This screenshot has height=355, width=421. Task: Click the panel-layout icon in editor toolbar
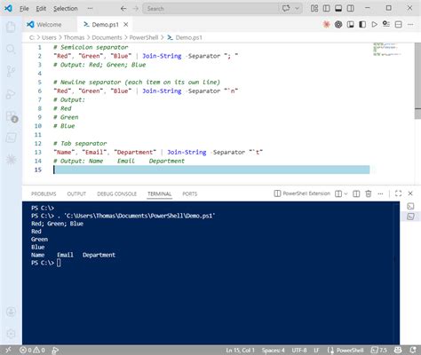click(x=351, y=24)
